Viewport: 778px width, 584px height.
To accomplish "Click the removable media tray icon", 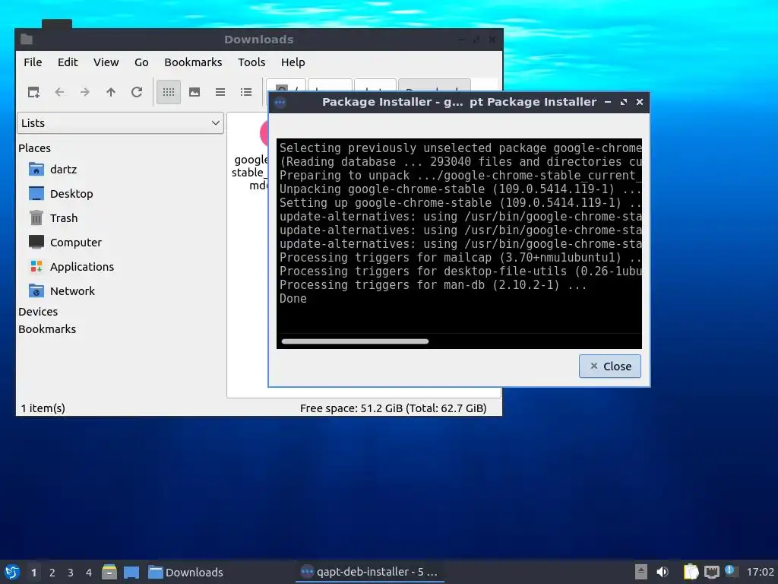I will (x=641, y=572).
